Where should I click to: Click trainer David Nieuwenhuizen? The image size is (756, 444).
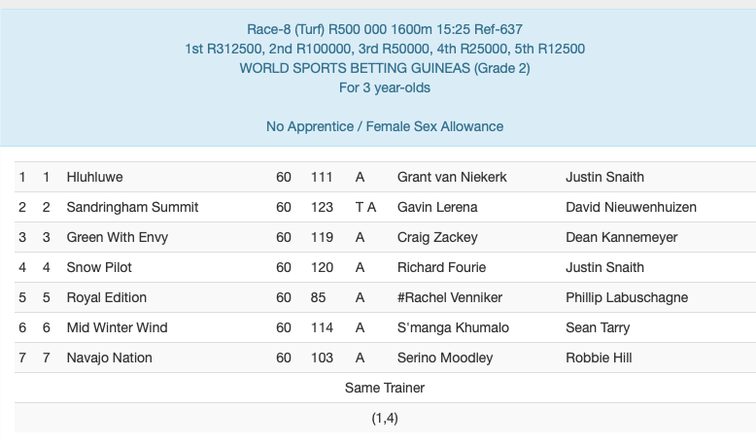click(x=631, y=207)
